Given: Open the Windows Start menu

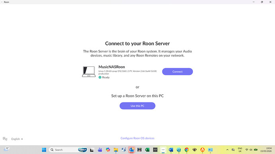Looking at the screenshot, I should 44,150.
